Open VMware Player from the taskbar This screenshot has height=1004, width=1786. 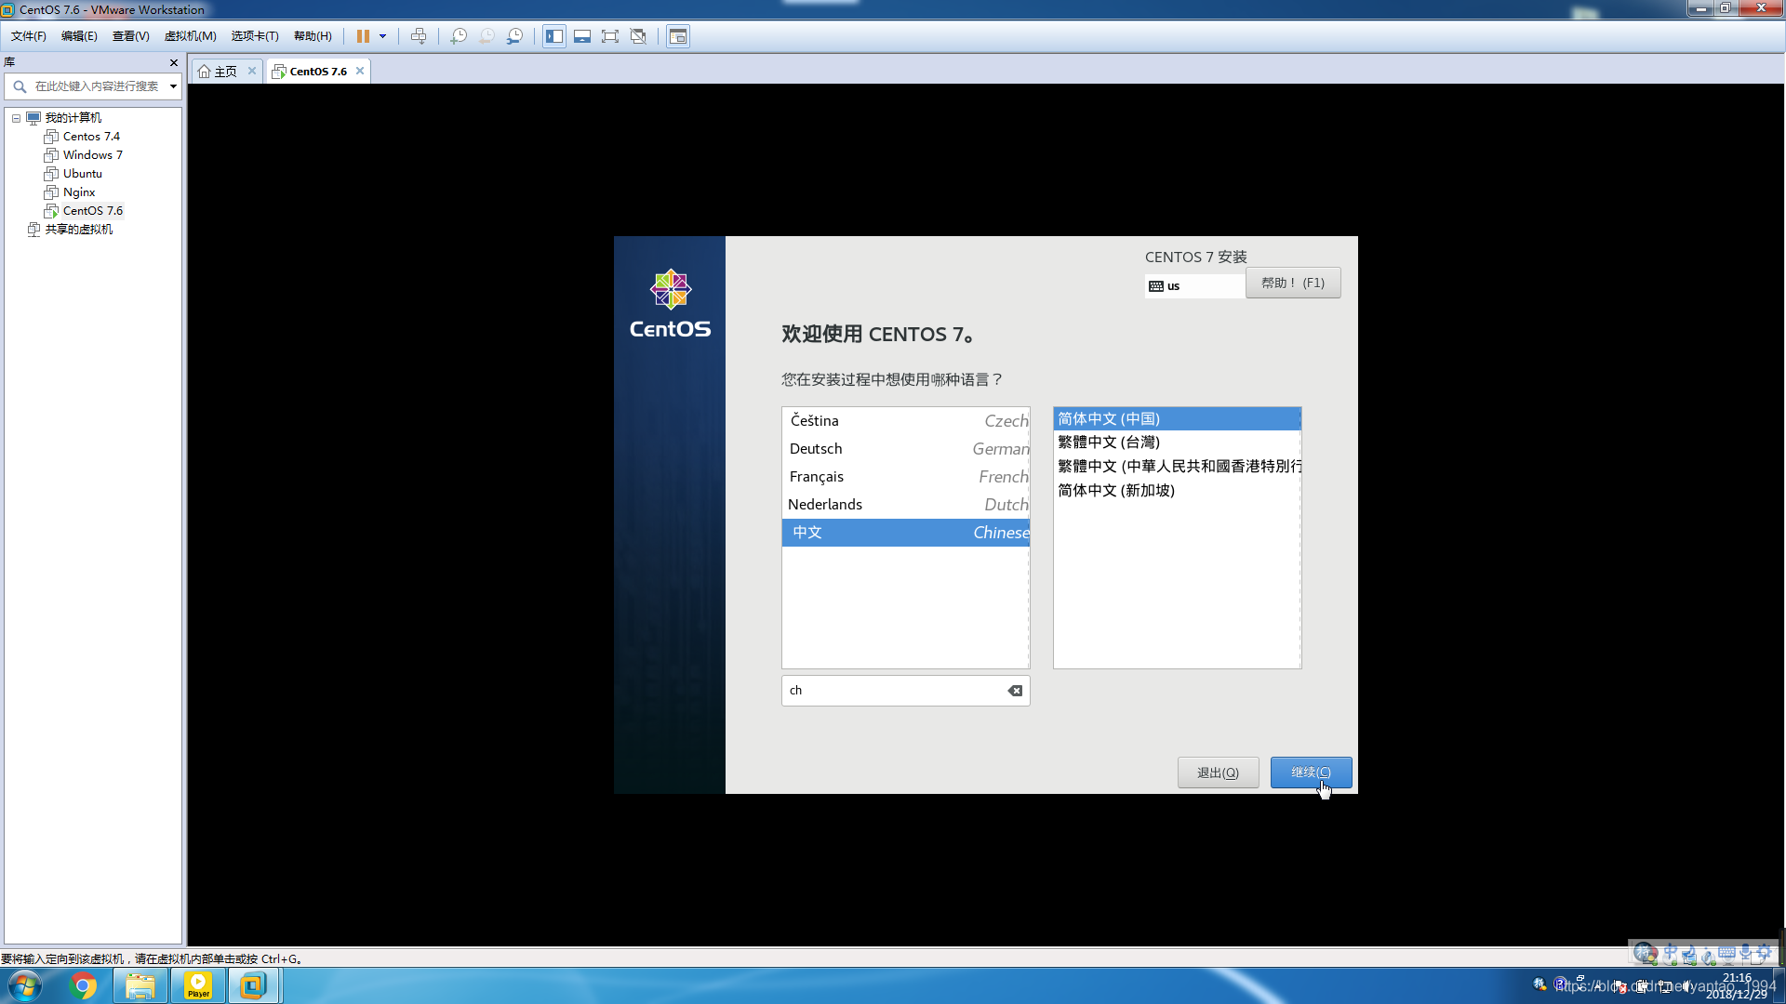(x=198, y=985)
